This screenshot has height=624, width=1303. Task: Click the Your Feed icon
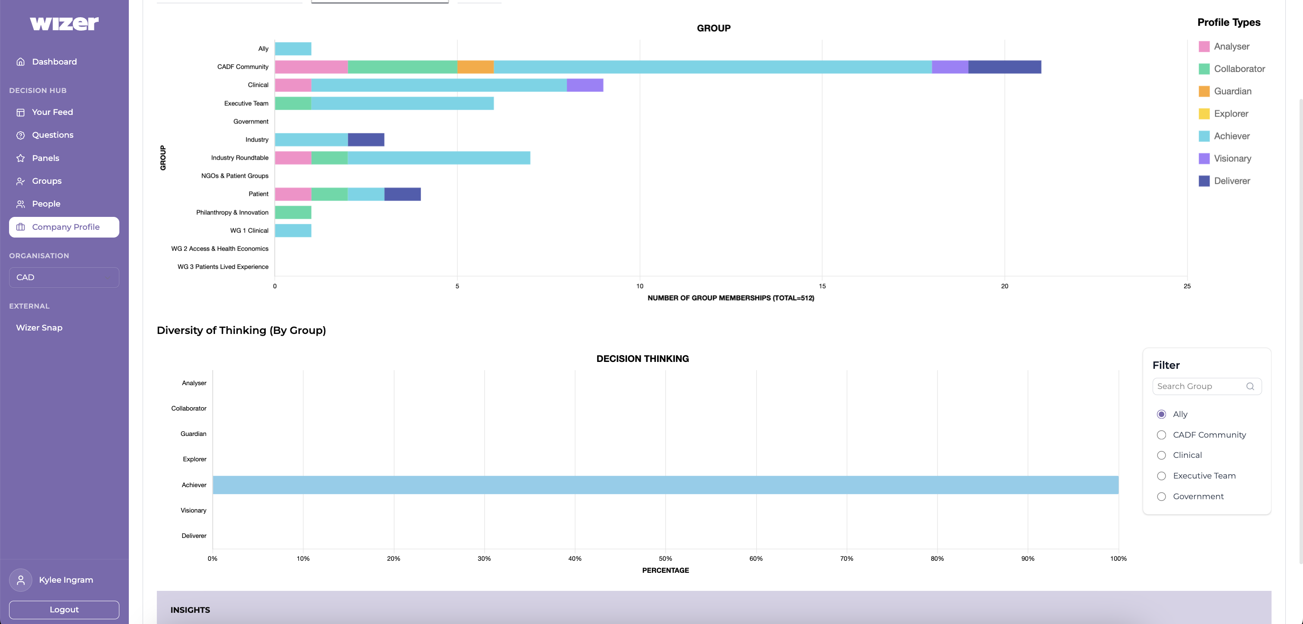(x=20, y=112)
